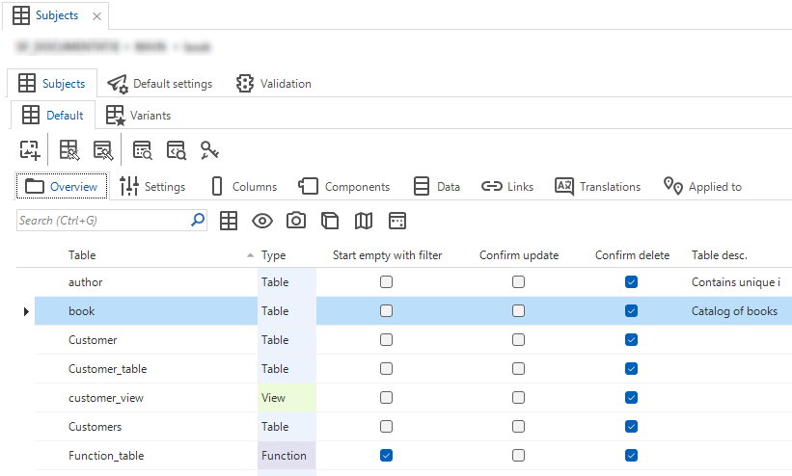Select the Variants tab
The width and height of the screenshot is (792, 476).
(138, 115)
